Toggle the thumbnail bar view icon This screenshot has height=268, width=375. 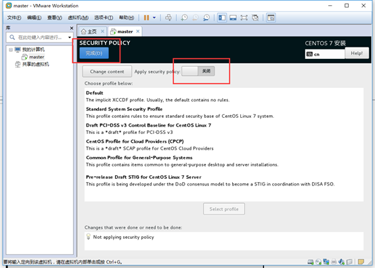[x=233, y=18]
